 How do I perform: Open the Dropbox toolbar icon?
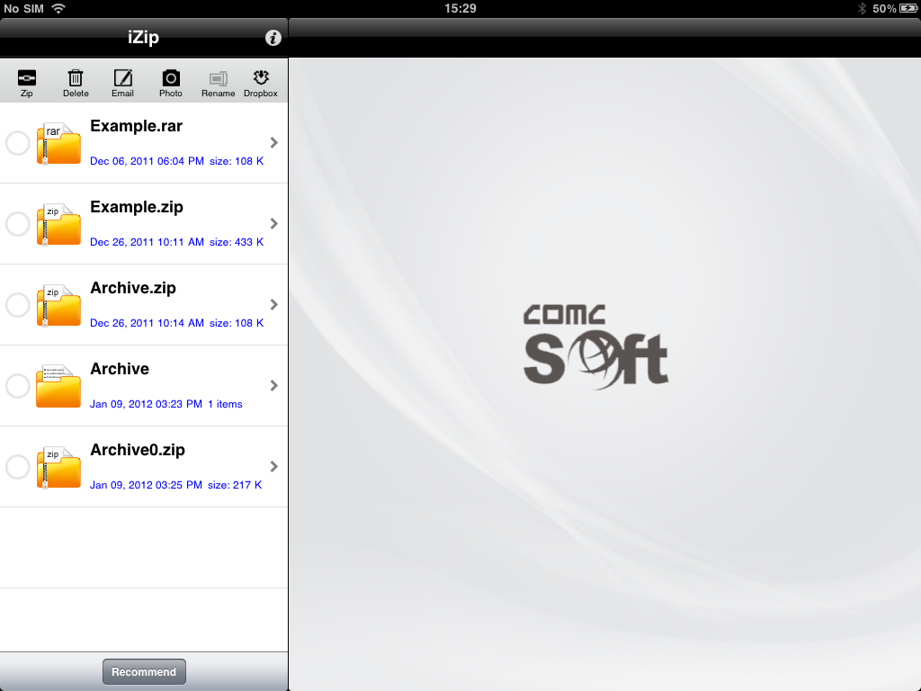[x=261, y=78]
